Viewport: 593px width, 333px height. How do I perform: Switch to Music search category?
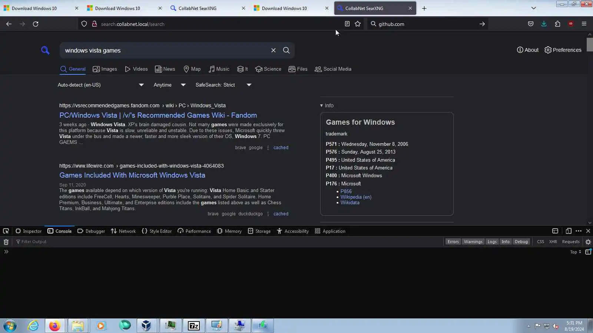coord(219,69)
